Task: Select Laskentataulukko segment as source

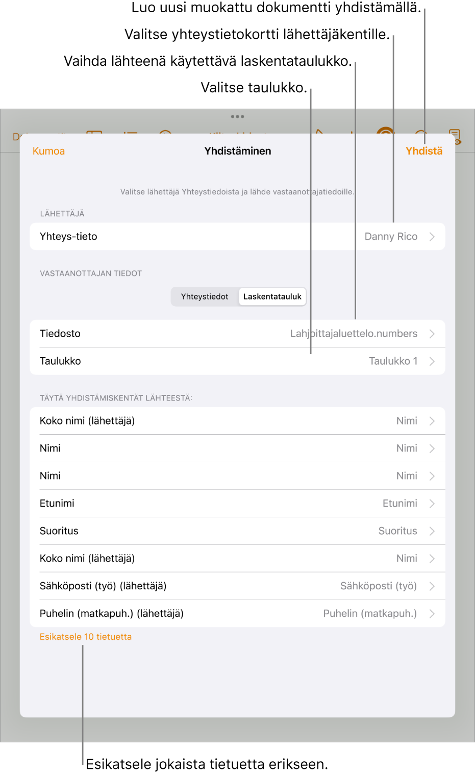Action: click(x=272, y=296)
